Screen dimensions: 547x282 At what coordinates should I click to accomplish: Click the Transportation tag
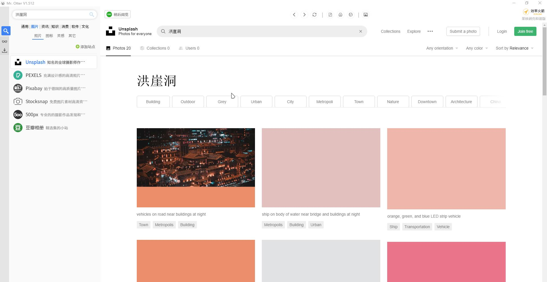(x=417, y=227)
